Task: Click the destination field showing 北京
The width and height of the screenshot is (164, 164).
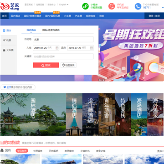Action: [x=63, y=39]
